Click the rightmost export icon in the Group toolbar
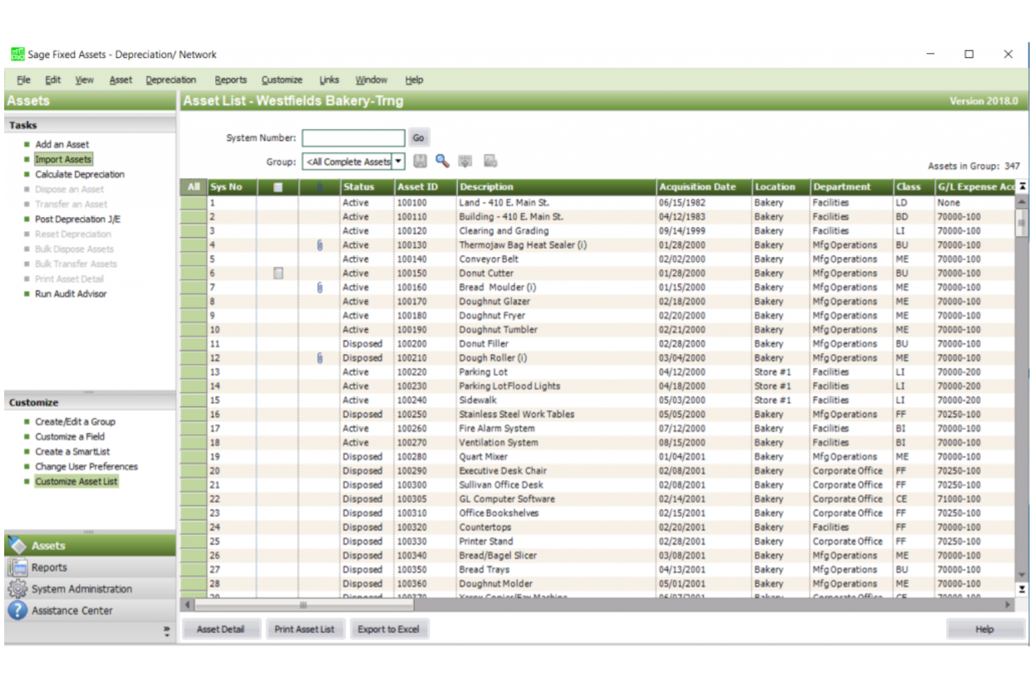This screenshot has height=689, width=1034. pos(491,161)
